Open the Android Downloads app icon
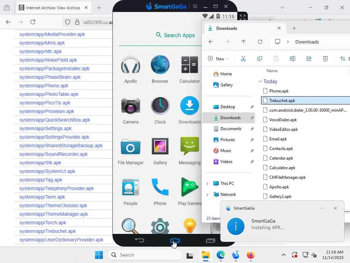350x263 pixels. tap(189, 105)
